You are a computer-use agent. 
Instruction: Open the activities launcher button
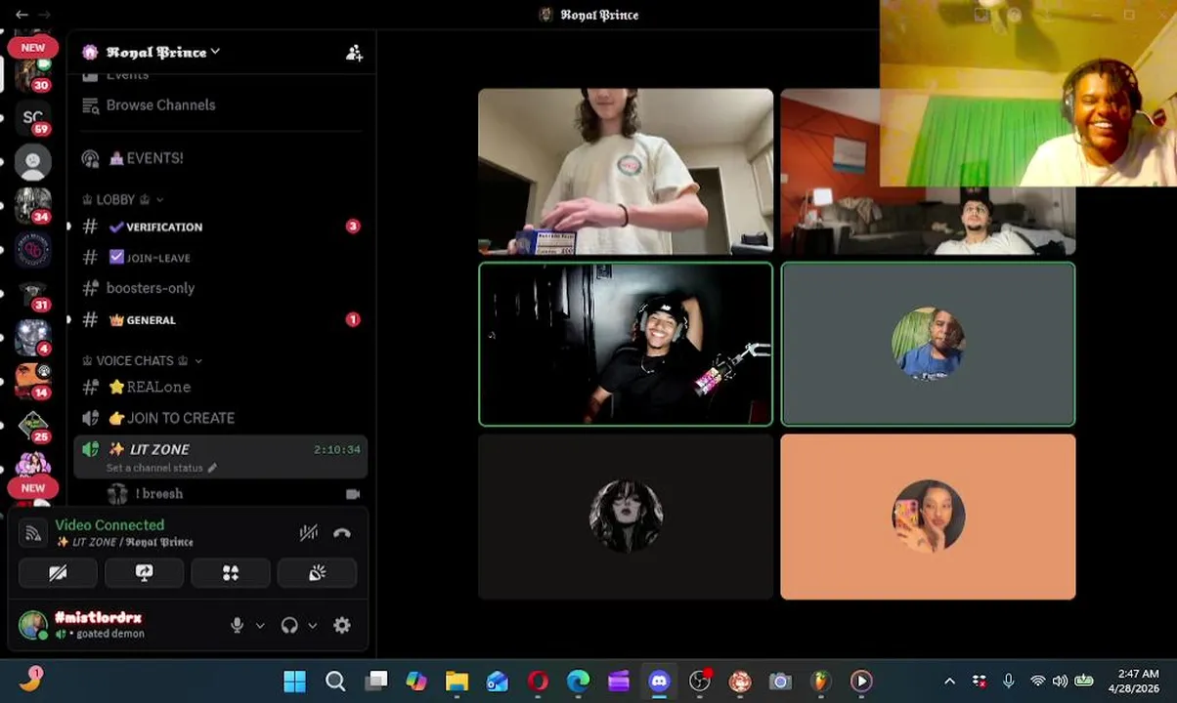231,573
